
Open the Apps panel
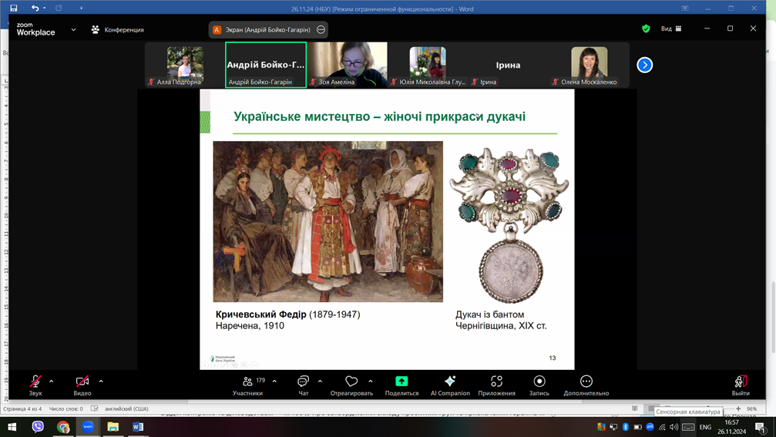496,385
